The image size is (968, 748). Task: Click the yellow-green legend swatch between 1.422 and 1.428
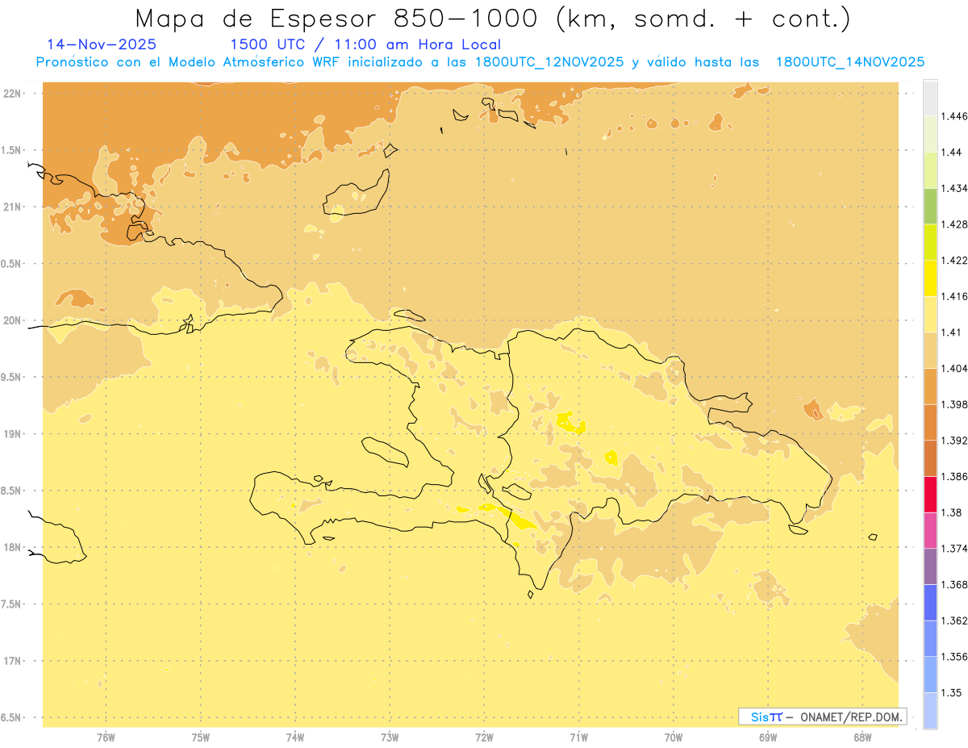point(930,243)
